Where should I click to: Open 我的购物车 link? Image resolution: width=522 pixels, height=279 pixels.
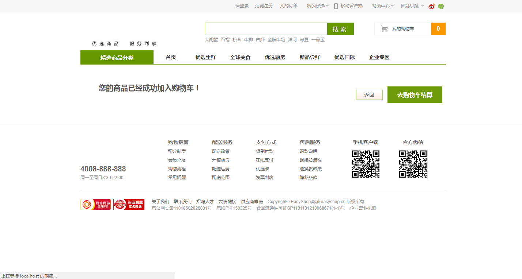403,29
